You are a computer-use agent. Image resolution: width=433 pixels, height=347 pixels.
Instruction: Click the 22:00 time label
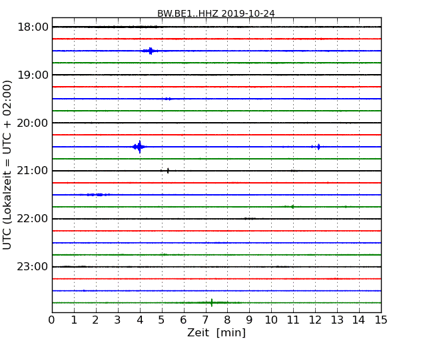click(x=33, y=219)
